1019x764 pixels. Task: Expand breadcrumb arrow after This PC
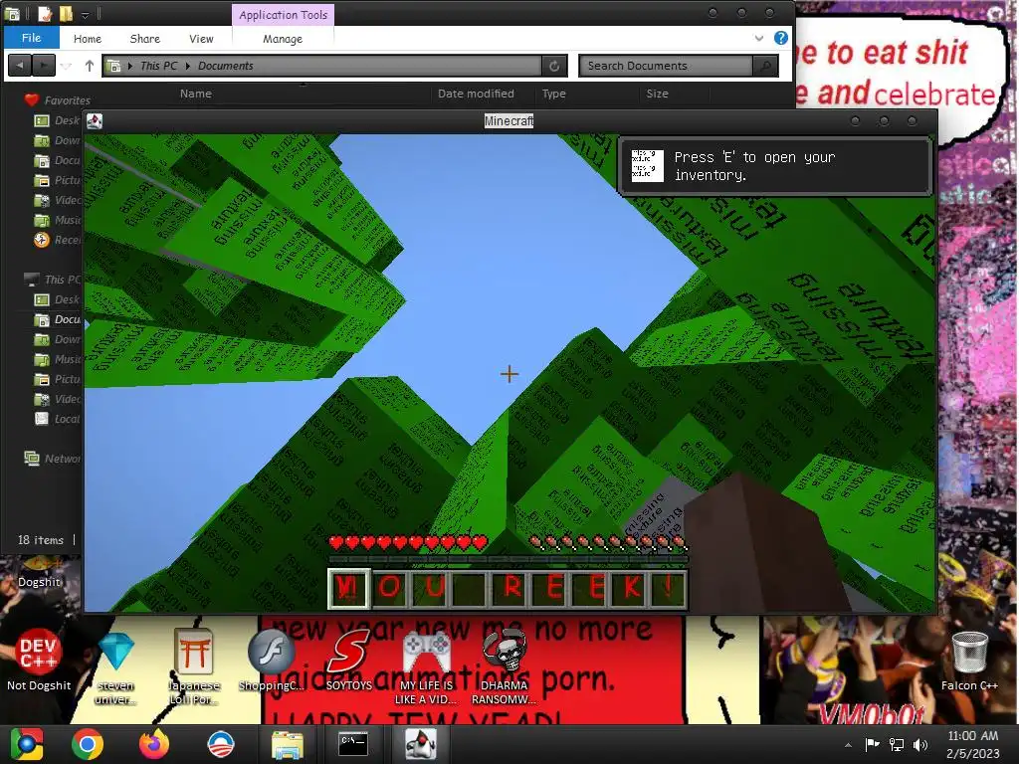tap(187, 66)
